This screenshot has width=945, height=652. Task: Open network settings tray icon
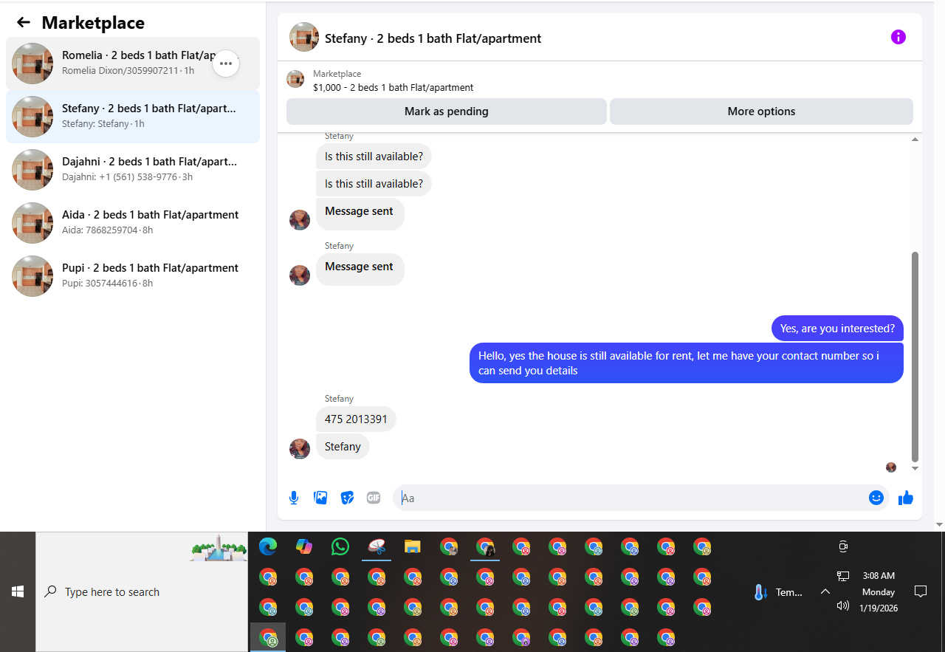point(843,576)
